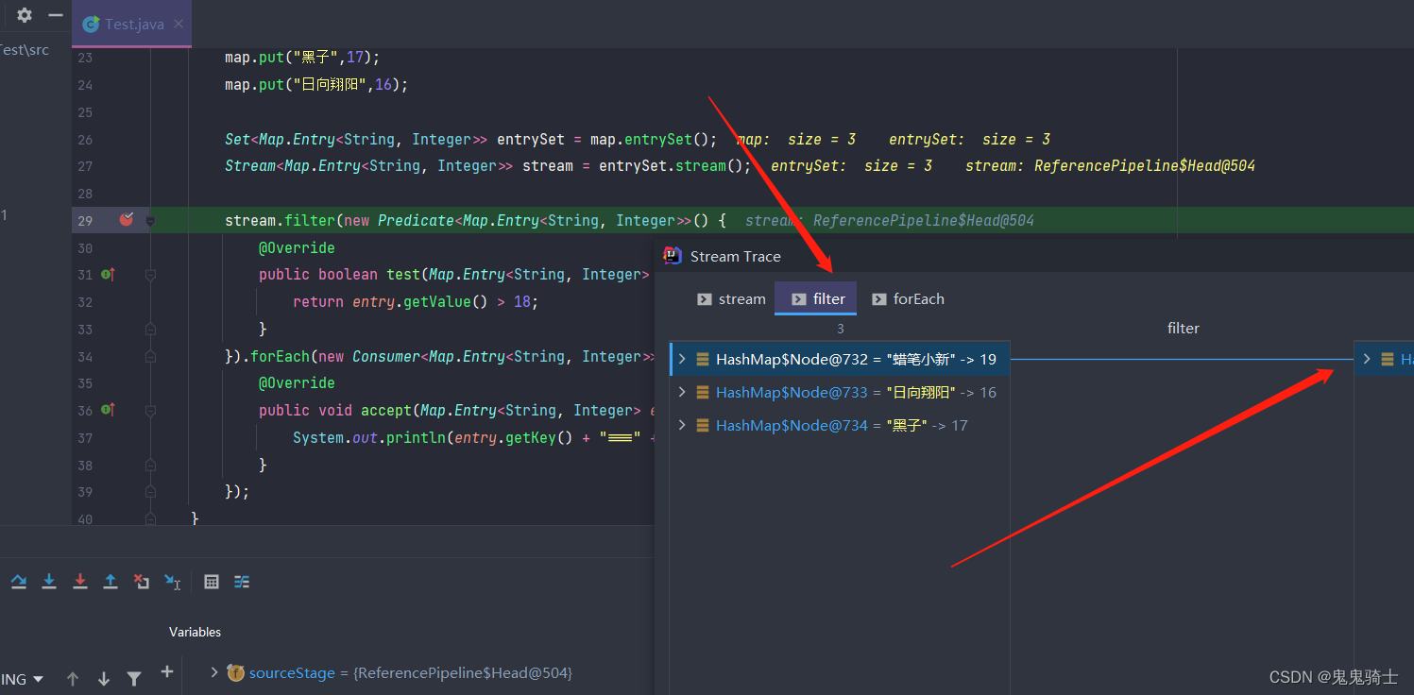The width and height of the screenshot is (1414, 695).
Task: Hide the project panel via minus icon
Action: [56, 15]
